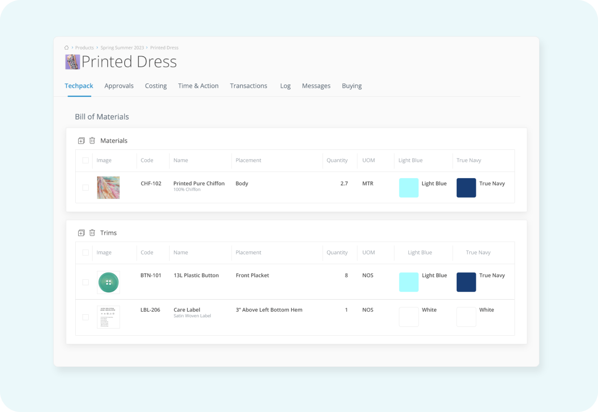
Task: Go to the Time & Action tab
Action: (x=198, y=86)
